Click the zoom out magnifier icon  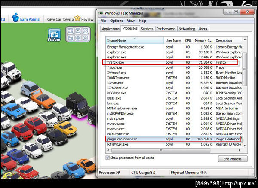click(86, 38)
